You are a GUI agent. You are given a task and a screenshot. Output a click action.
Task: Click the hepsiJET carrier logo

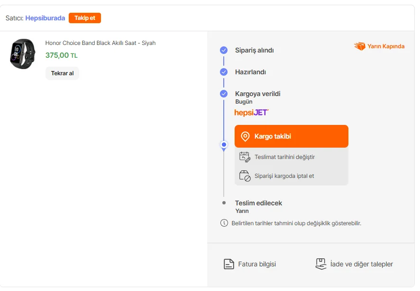(x=252, y=113)
